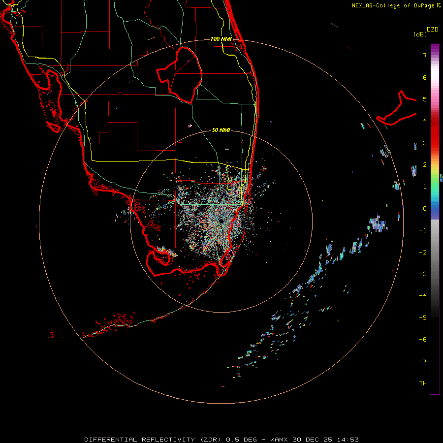Click the 7 value on color scale

[x=425, y=55]
